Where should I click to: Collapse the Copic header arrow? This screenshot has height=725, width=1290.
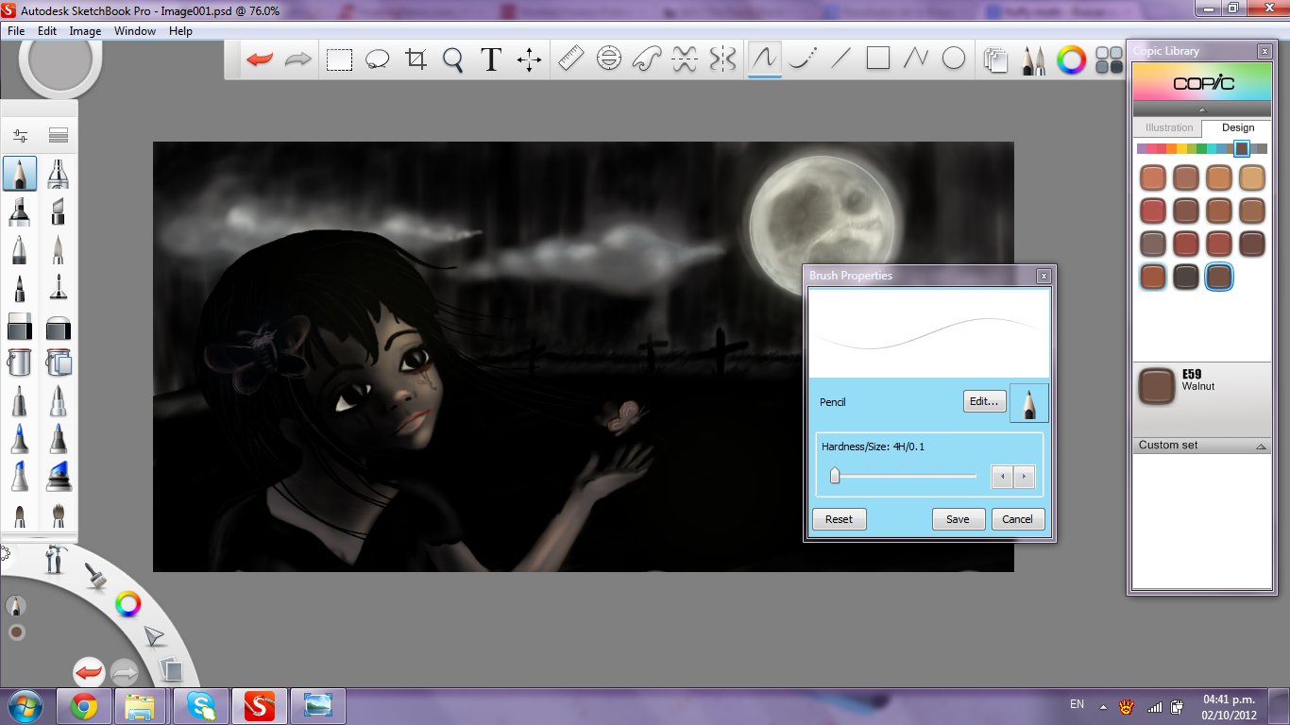click(x=1202, y=110)
